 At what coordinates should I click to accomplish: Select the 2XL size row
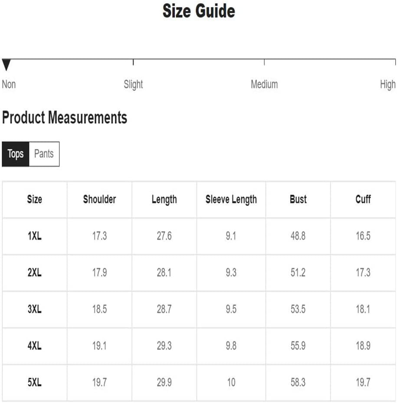click(x=199, y=273)
